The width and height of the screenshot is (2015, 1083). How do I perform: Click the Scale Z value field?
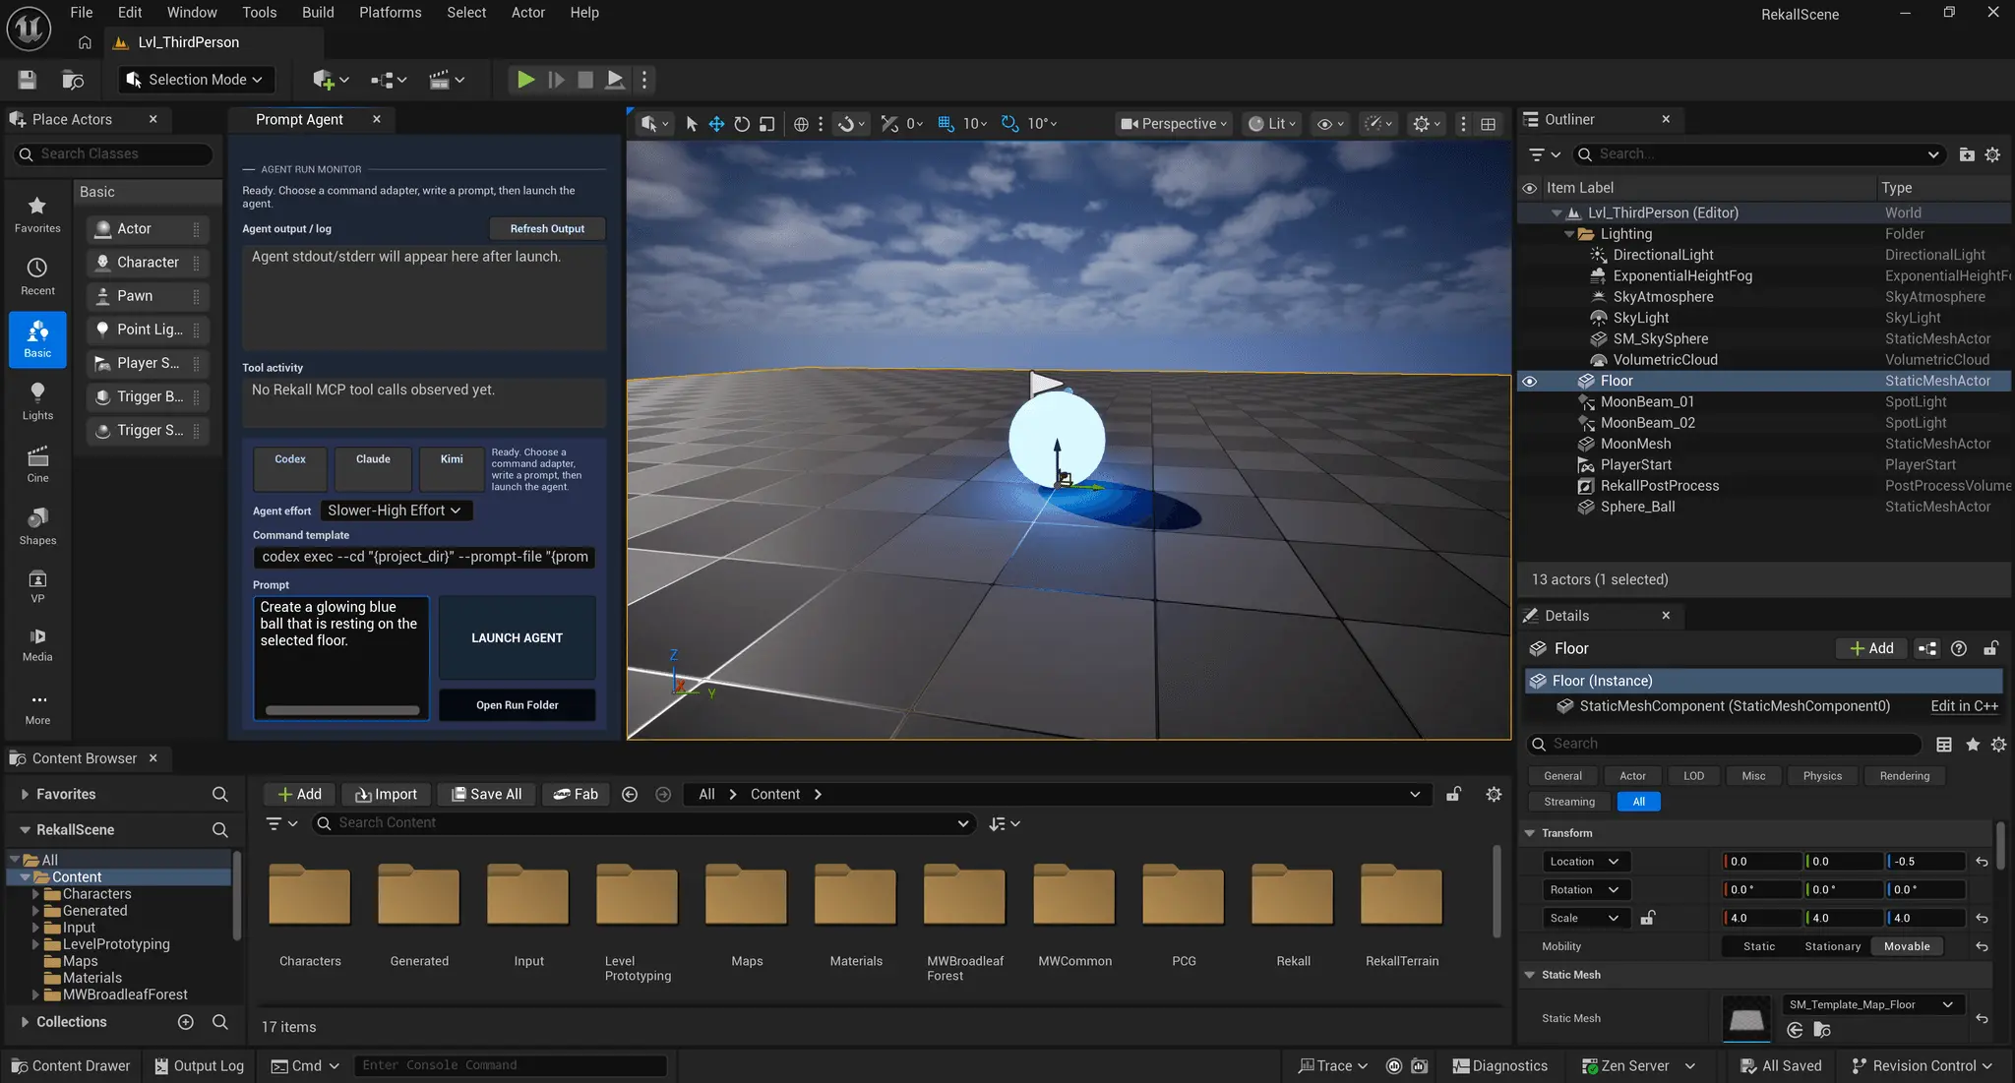point(1924,918)
